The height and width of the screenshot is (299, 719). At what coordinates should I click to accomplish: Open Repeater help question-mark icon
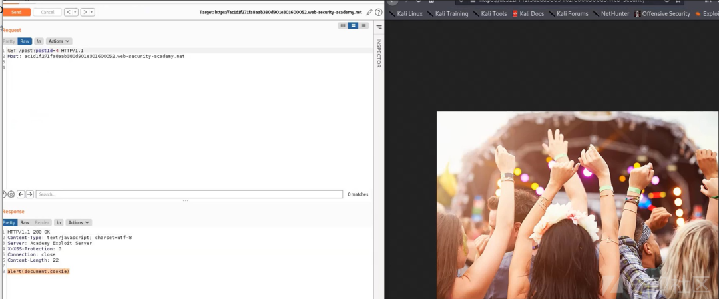[x=379, y=13]
